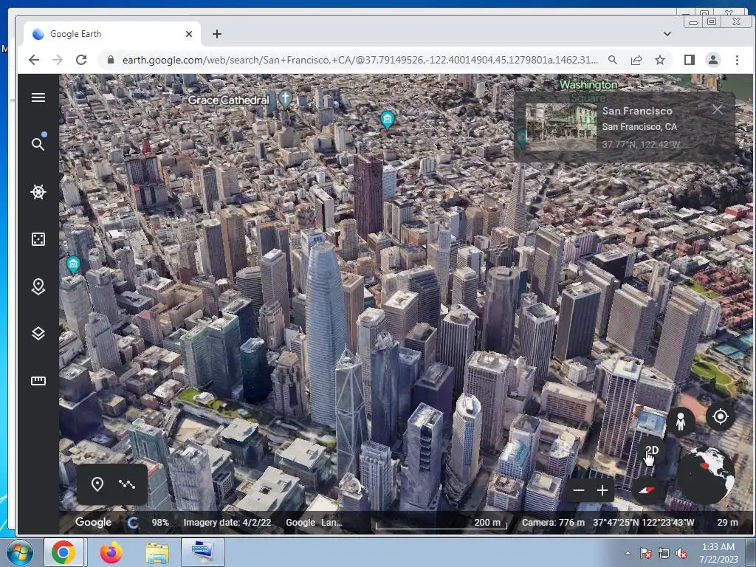The height and width of the screenshot is (567, 756).
Task: Reload the Google Earth page
Action: point(81,60)
